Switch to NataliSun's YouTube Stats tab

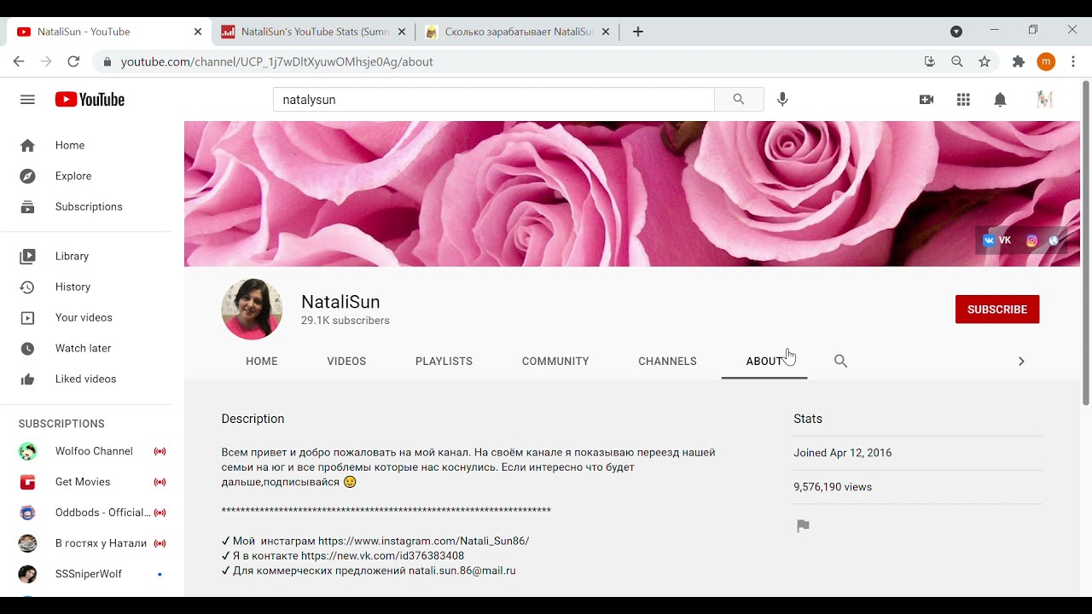pyautogui.click(x=313, y=32)
